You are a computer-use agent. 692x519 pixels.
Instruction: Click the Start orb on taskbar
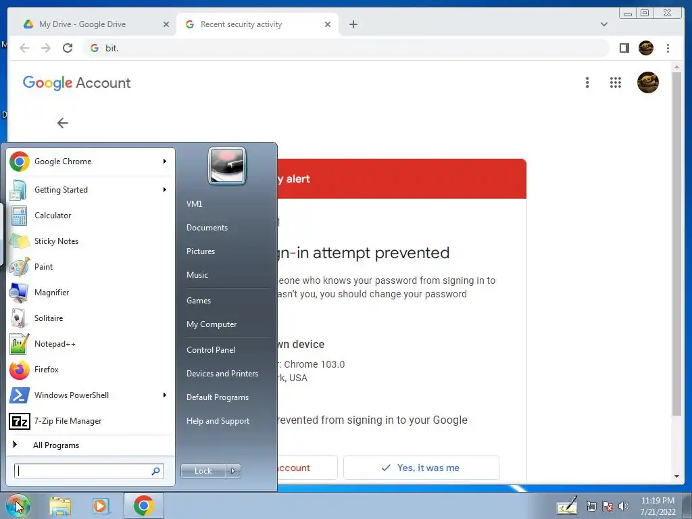pos(18,505)
